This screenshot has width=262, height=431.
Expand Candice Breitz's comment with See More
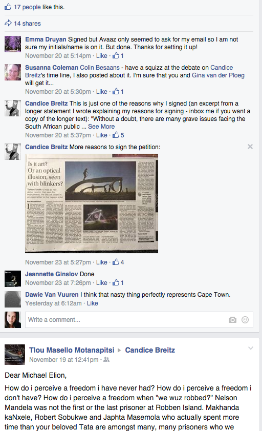point(101,127)
